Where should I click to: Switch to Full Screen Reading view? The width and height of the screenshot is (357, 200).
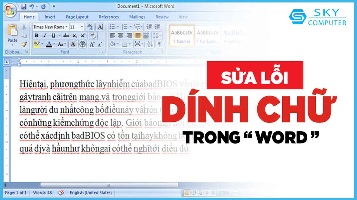coord(194,192)
